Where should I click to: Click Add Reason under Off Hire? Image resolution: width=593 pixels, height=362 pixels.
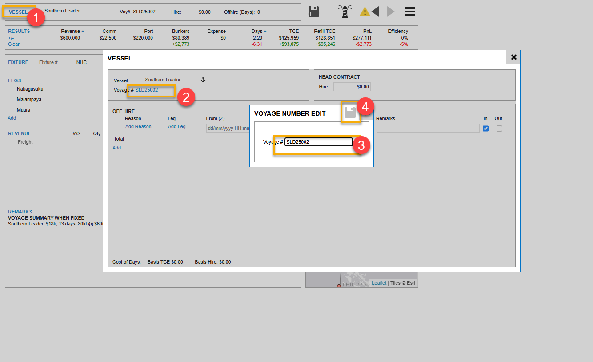click(138, 126)
